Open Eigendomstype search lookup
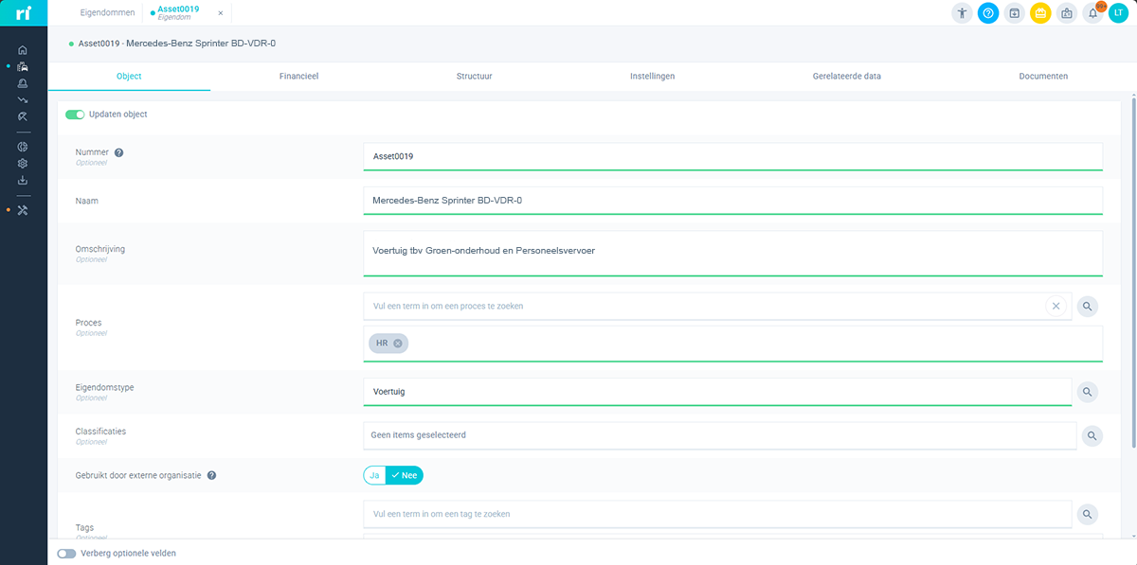 [1088, 392]
